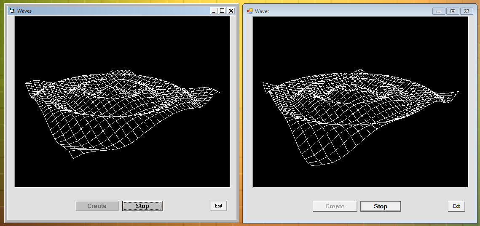Minimize the Aero-style Waves window
Viewport: 480px width, 226px height.
pyautogui.click(x=439, y=11)
